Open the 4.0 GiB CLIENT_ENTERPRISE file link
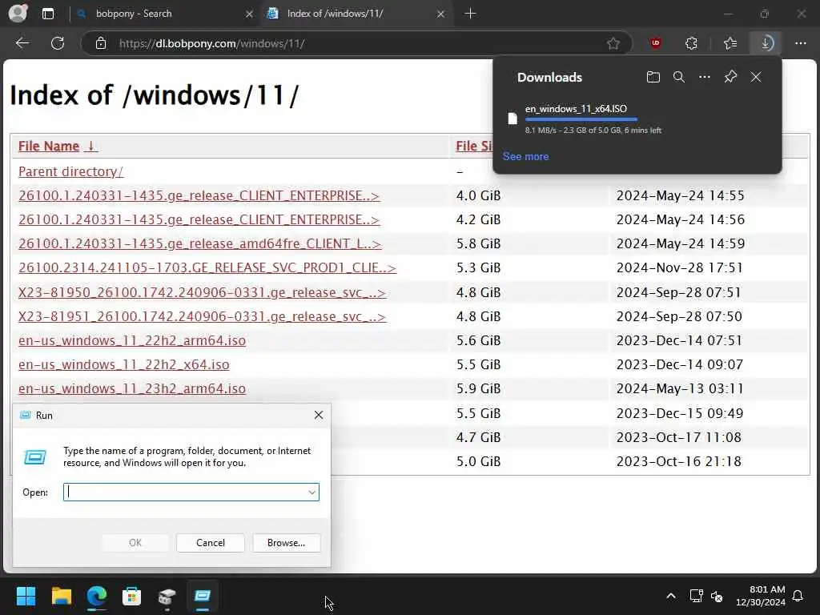This screenshot has height=615, width=820. click(199, 195)
